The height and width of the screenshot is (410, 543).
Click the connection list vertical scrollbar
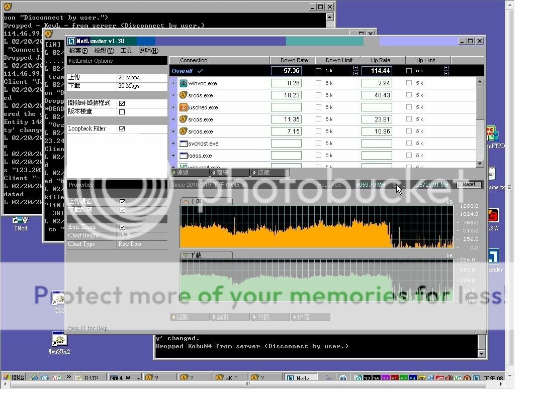(x=480, y=123)
